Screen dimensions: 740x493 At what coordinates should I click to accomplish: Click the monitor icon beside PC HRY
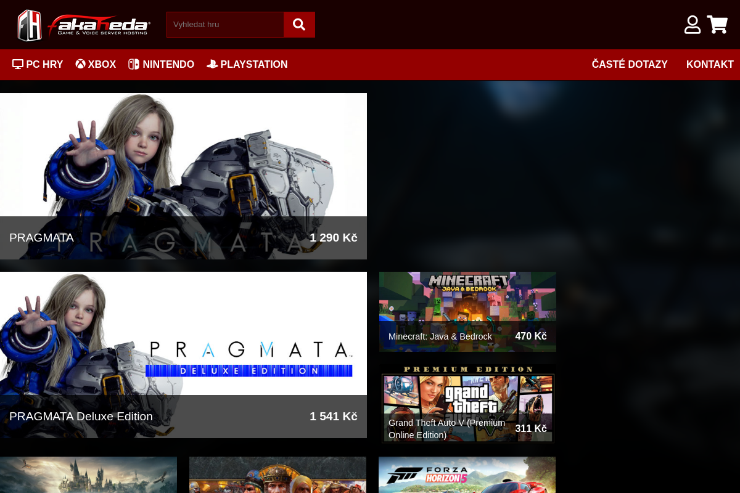(x=18, y=64)
